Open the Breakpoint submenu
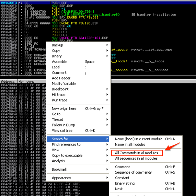 pyautogui.click(x=78, y=89)
